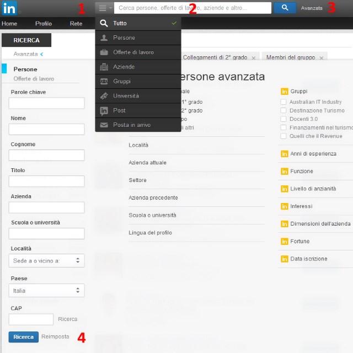Select Post in search dropdown
353x353 pixels.
(138, 110)
